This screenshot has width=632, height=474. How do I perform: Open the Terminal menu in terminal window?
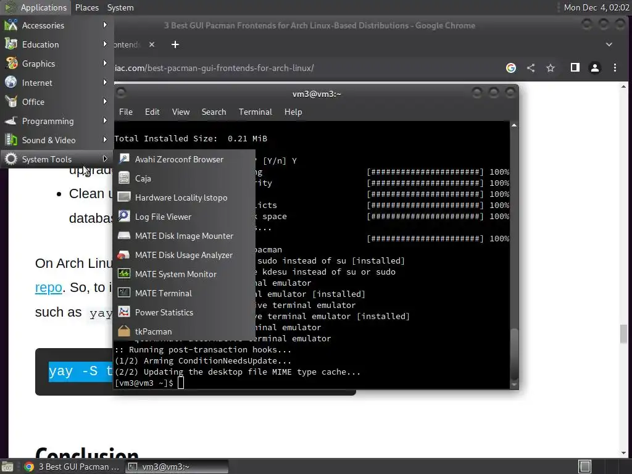255,112
